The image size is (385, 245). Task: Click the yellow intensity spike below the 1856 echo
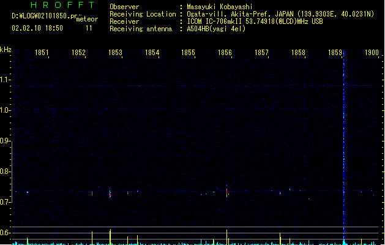coord(227,237)
